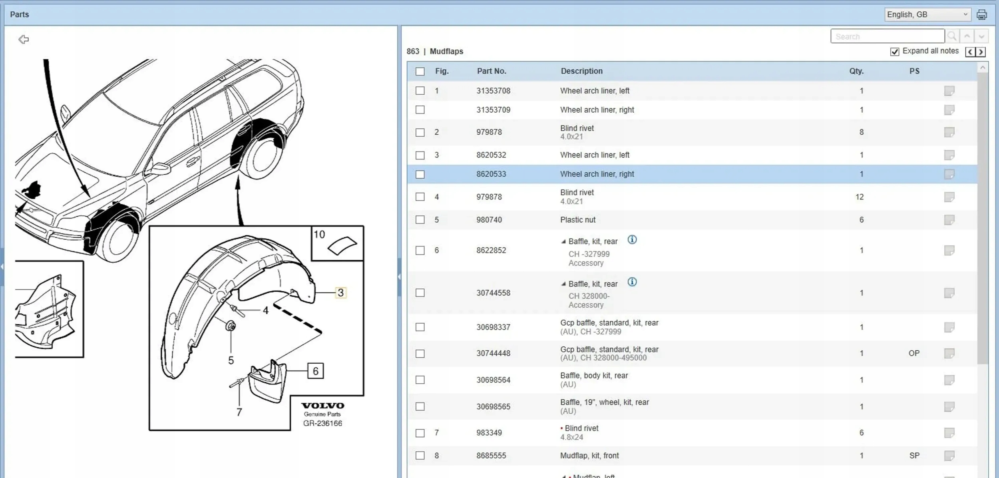Collapse Baffle kit rear 30744558 notes

pos(563,284)
